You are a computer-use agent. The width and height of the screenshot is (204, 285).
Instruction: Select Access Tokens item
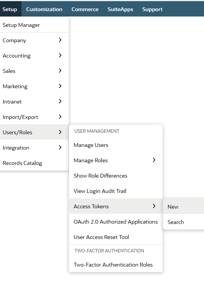(116, 206)
